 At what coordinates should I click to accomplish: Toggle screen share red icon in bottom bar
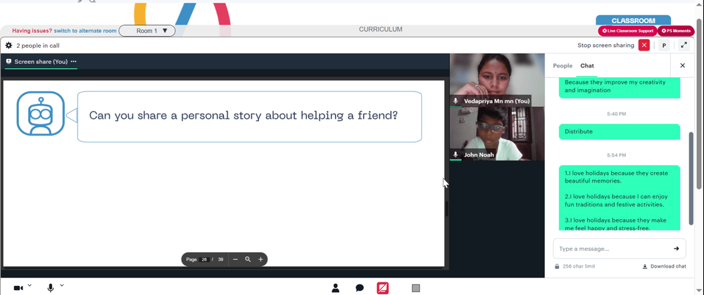[382, 288]
